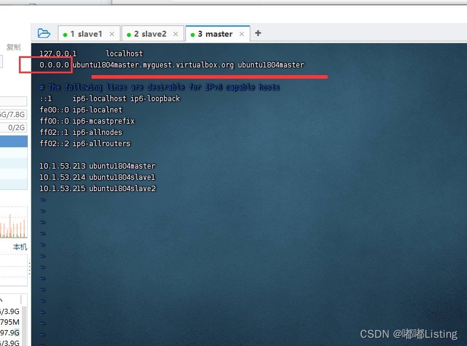Image resolution: width=467 pixels, height=346 pixels.
Task: Click the 10.1.53.213 ubuntu1804master line
Action: tap(97, 166)
